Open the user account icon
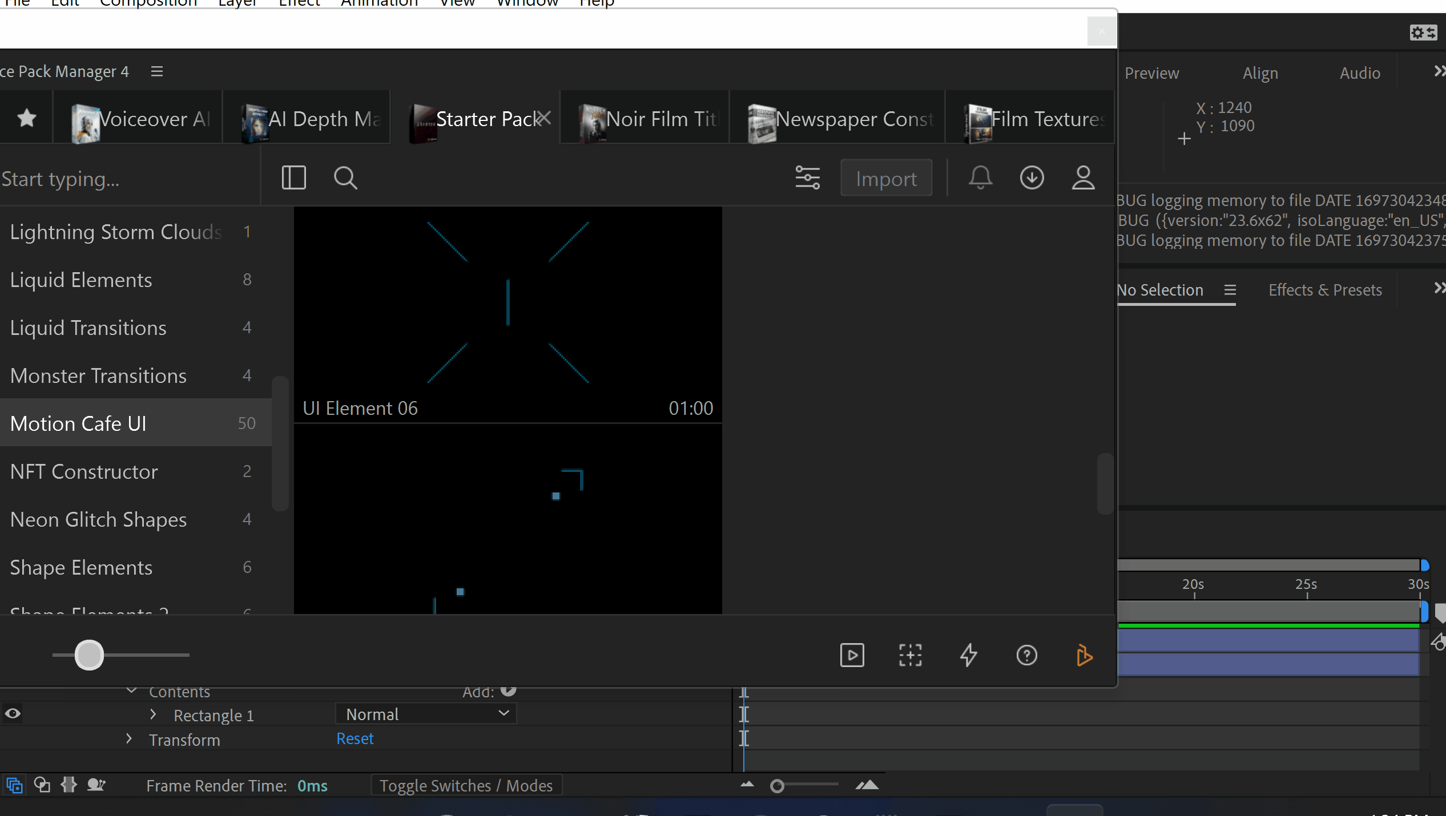1446x816 pixels. tap(1083, 178)
